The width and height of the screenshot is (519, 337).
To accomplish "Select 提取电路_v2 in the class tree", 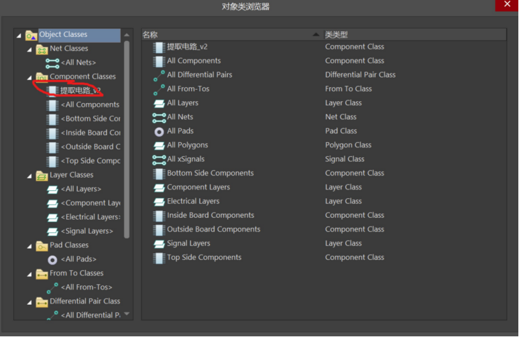I will pyautogui.click(x=80, y=90).
